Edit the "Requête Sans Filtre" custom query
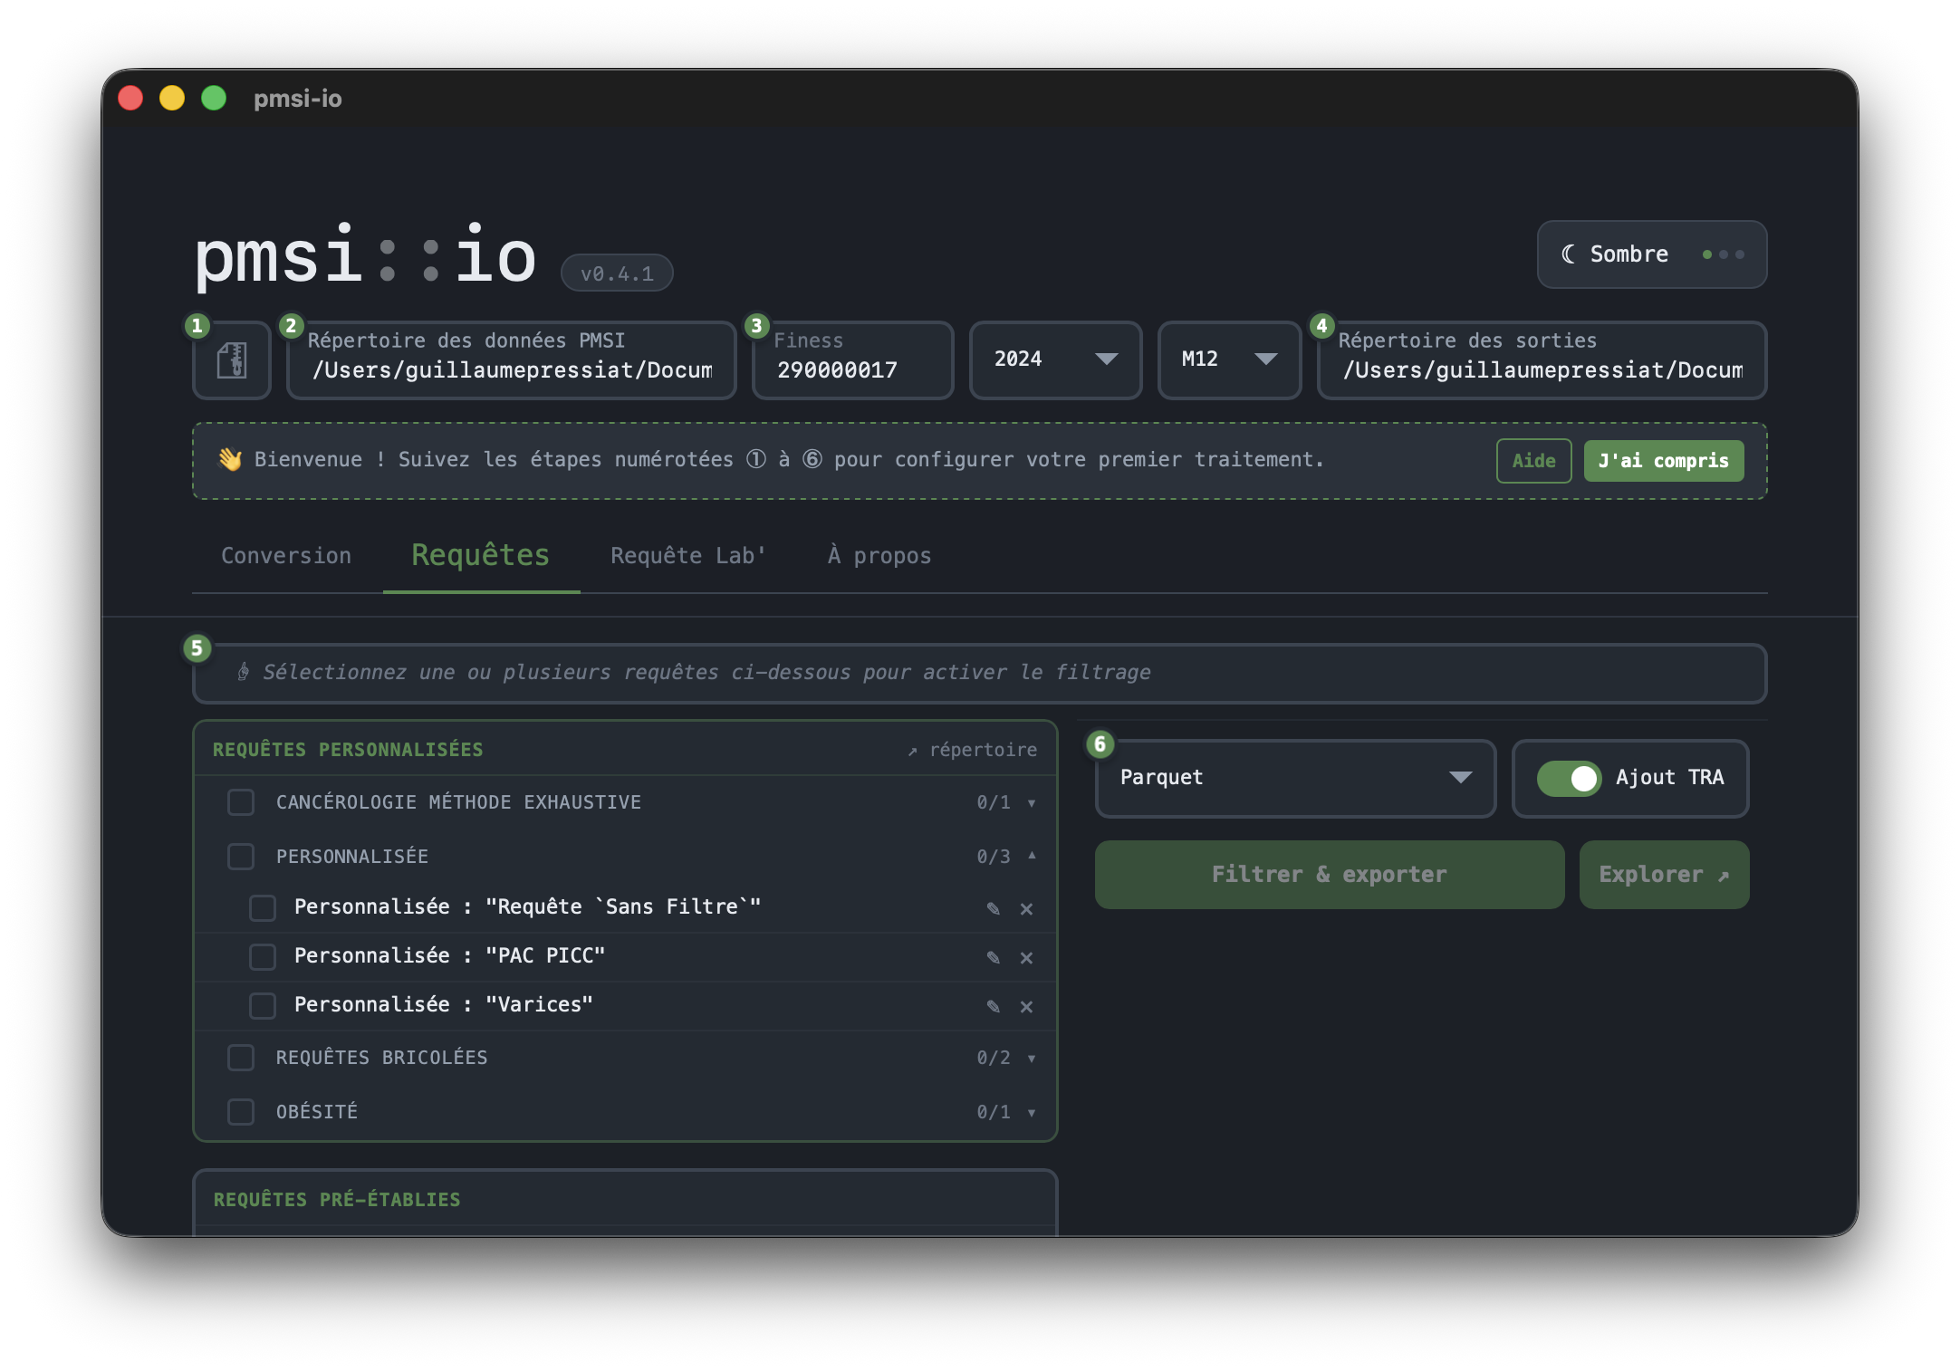 [x=994, y=908]
